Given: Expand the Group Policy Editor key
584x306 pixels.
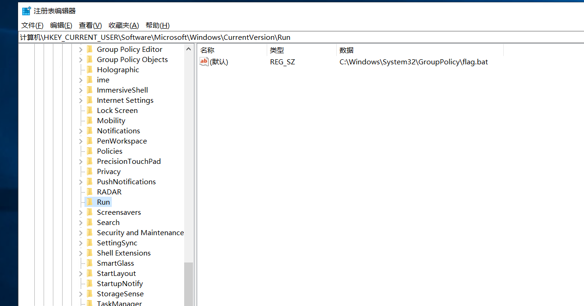Looking at the screenshot, I should click(x=81, y=50).
